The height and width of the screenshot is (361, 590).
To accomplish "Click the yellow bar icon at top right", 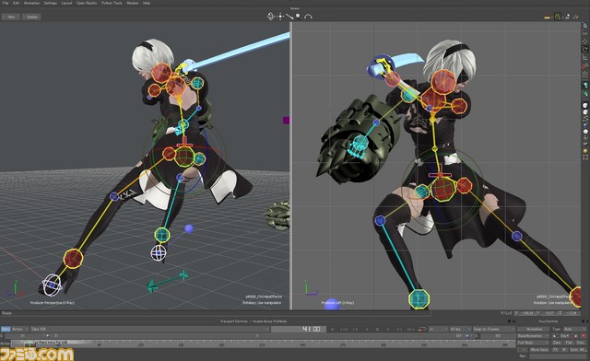I will pyautogui.click(x=548, y=17).
